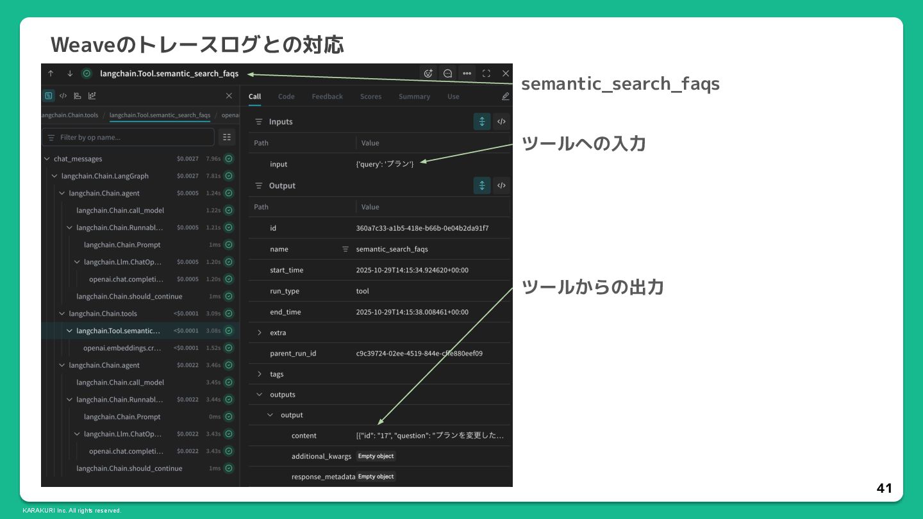Viewport: 923px width, 519px height.
Task: Select langchain.Chain.should_continue row above Chain.tools
Action: click(140, 297)
